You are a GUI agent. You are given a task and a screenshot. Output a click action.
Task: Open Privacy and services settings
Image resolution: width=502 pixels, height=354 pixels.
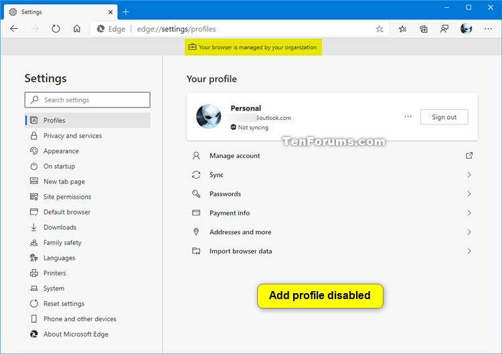coord(72,136)
